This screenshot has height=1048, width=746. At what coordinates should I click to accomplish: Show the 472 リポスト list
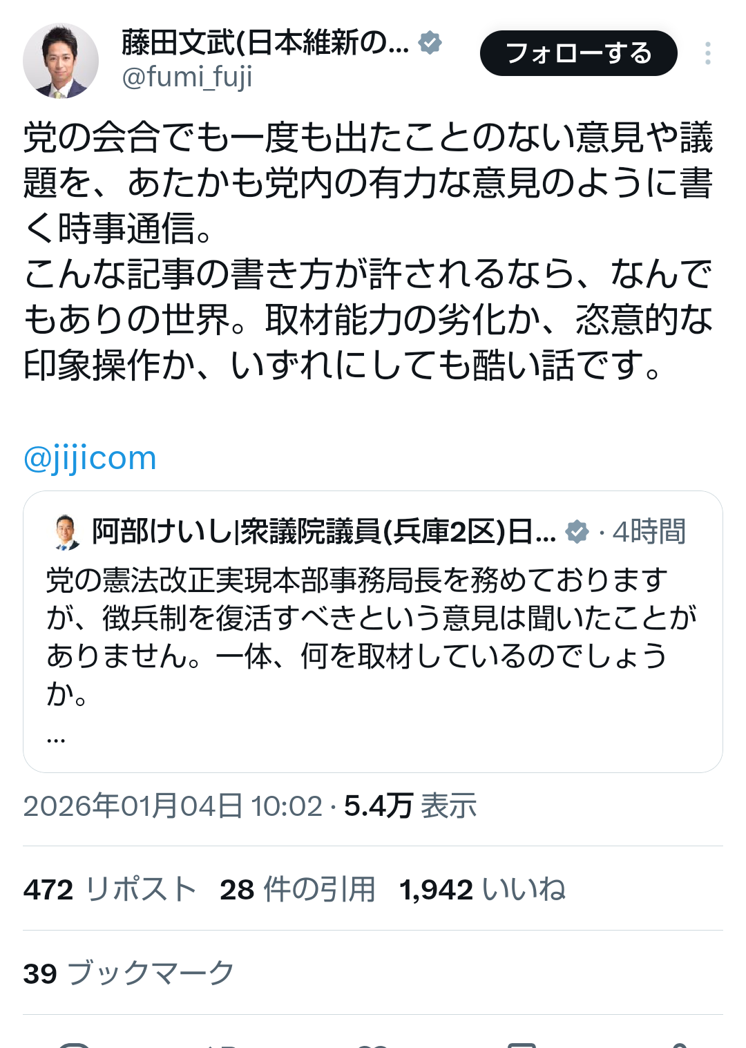coord(110,889)
